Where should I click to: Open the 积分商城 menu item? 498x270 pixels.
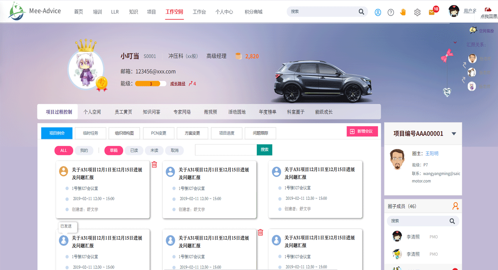[x=253, y=12]
